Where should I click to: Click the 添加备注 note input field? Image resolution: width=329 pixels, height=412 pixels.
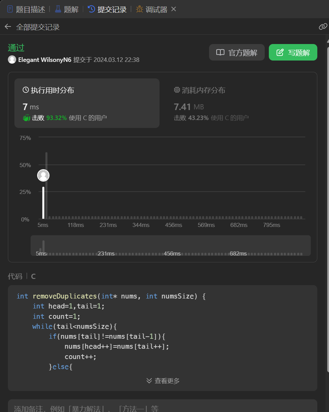(162, 407)
